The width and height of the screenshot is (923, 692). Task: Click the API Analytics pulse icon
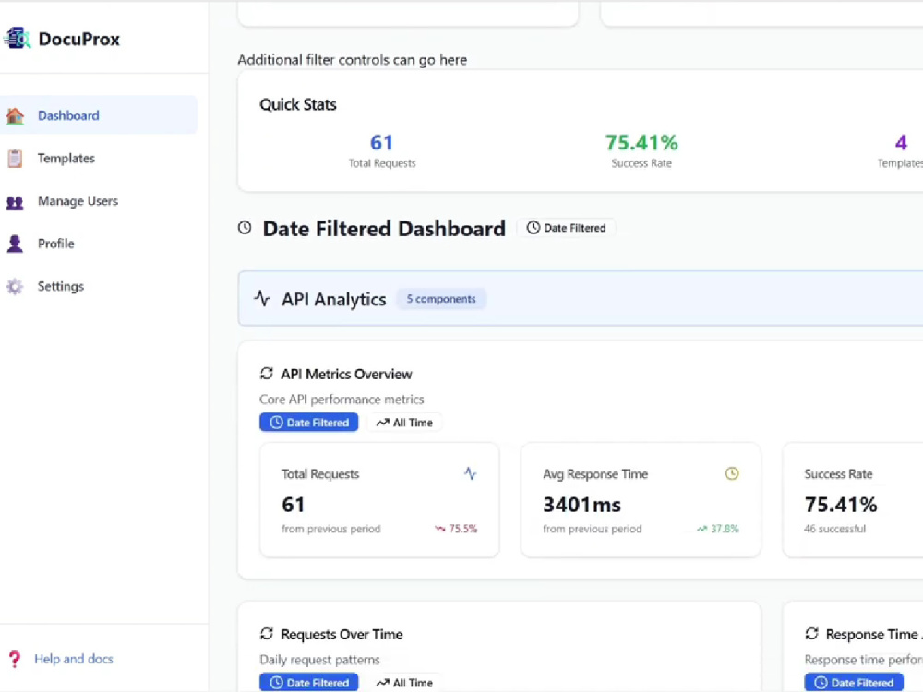(x=262, y=298)
